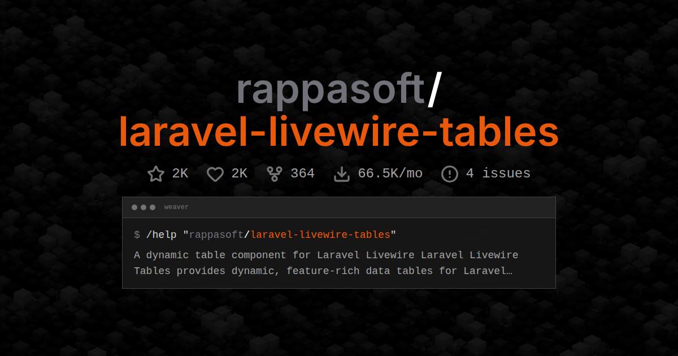The width and height of the screenshot is (678, 356).
Task: Click the issues alert icon
Action: 450,173
